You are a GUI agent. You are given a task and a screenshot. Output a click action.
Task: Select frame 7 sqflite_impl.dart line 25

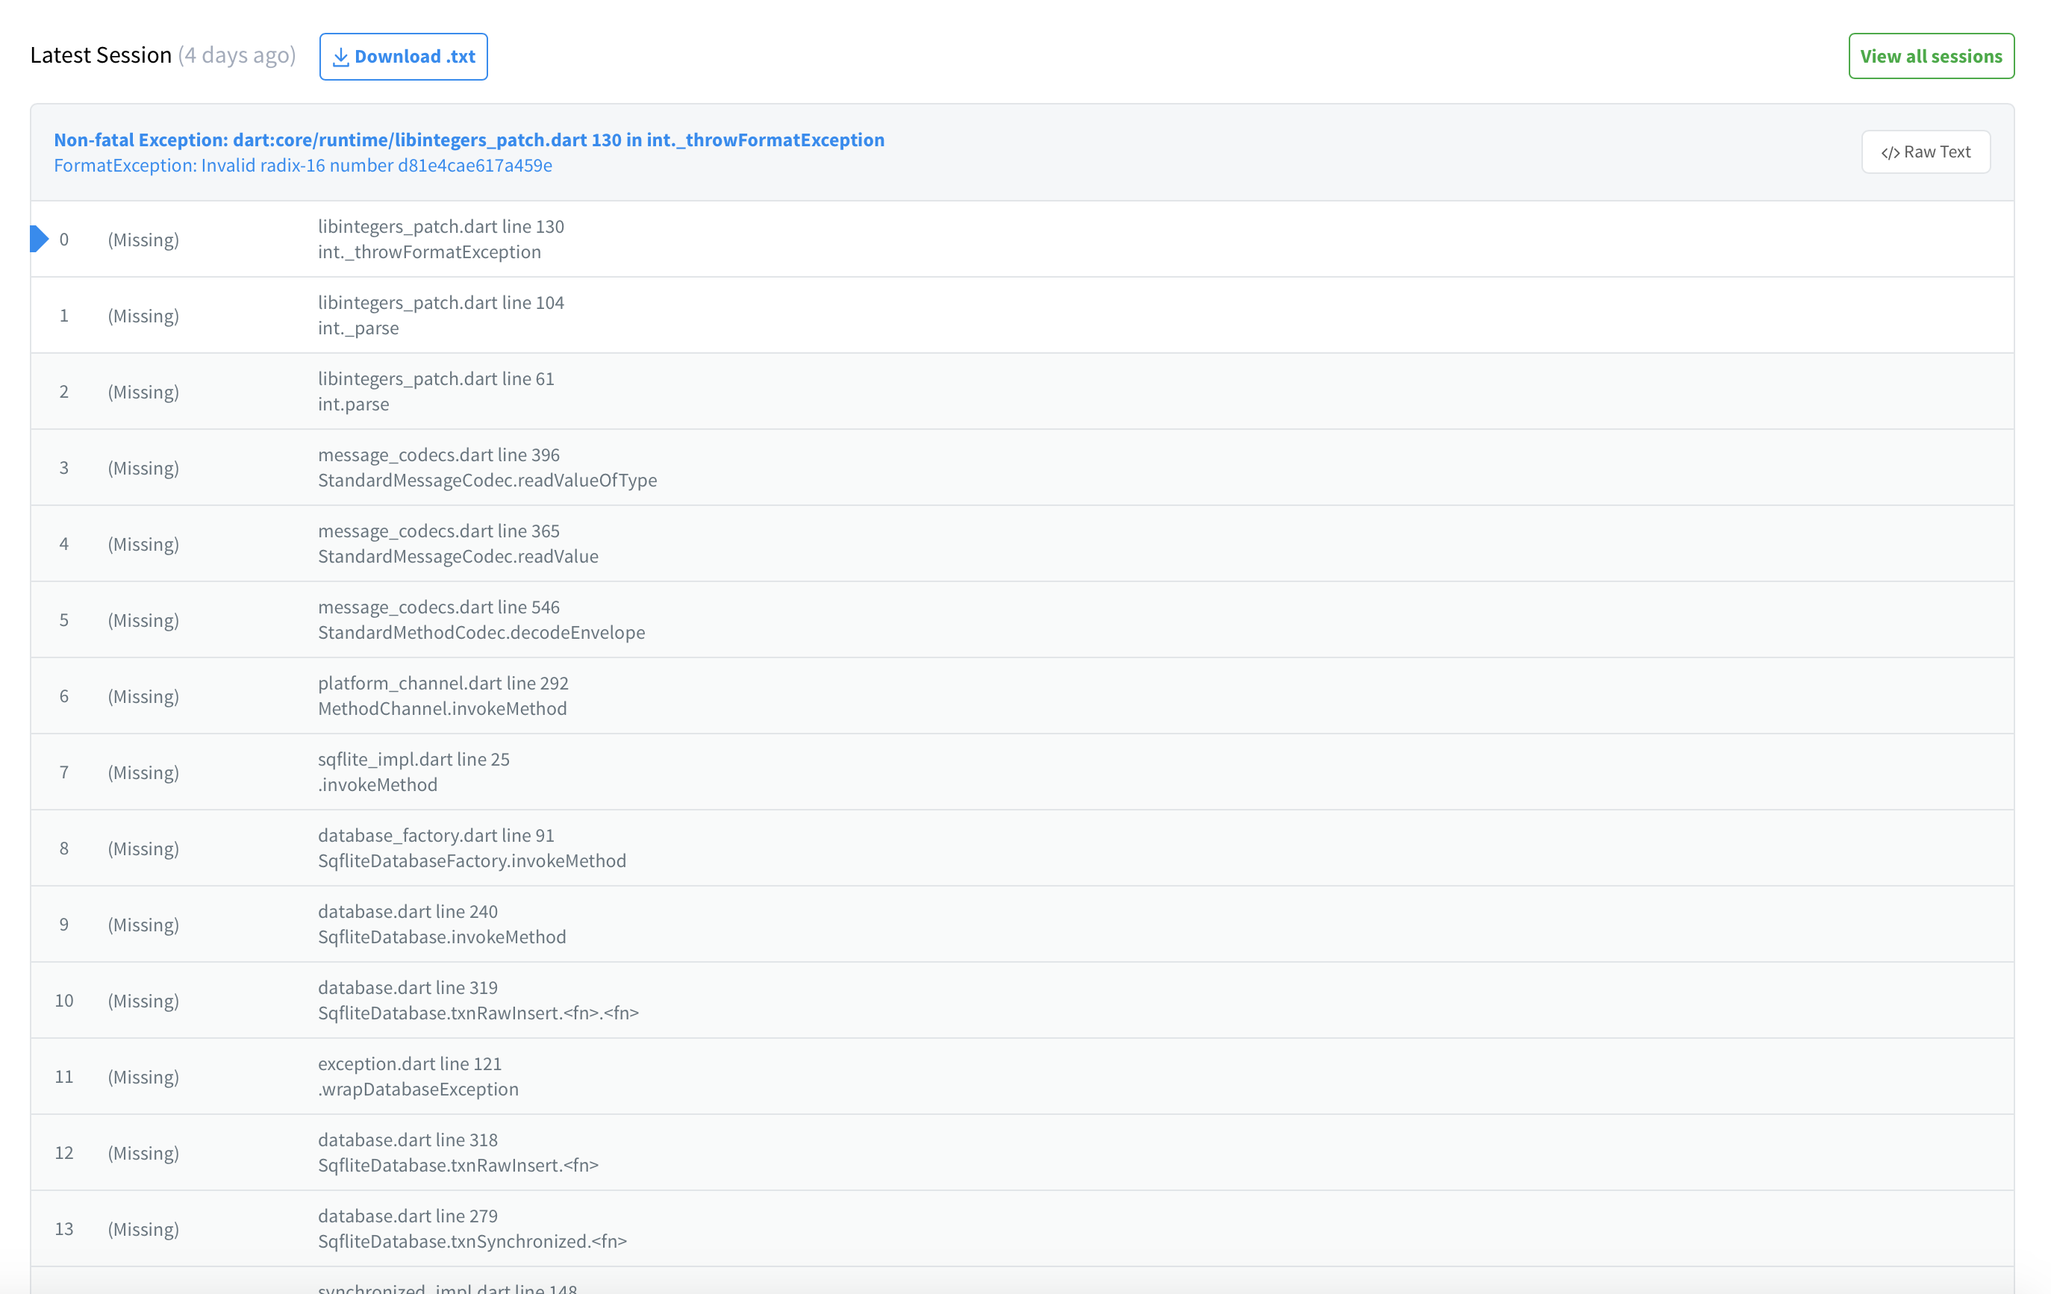596,771
